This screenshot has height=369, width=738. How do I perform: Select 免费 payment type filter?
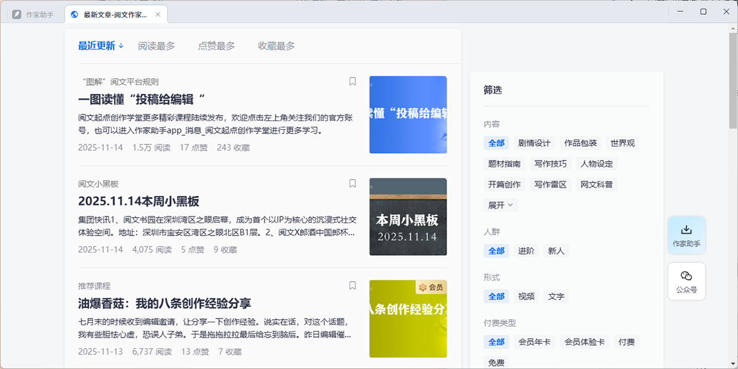click(x=496, y=363)
